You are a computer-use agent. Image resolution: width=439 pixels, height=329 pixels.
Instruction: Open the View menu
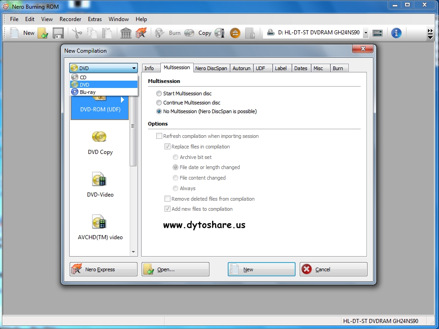(47, 19)
